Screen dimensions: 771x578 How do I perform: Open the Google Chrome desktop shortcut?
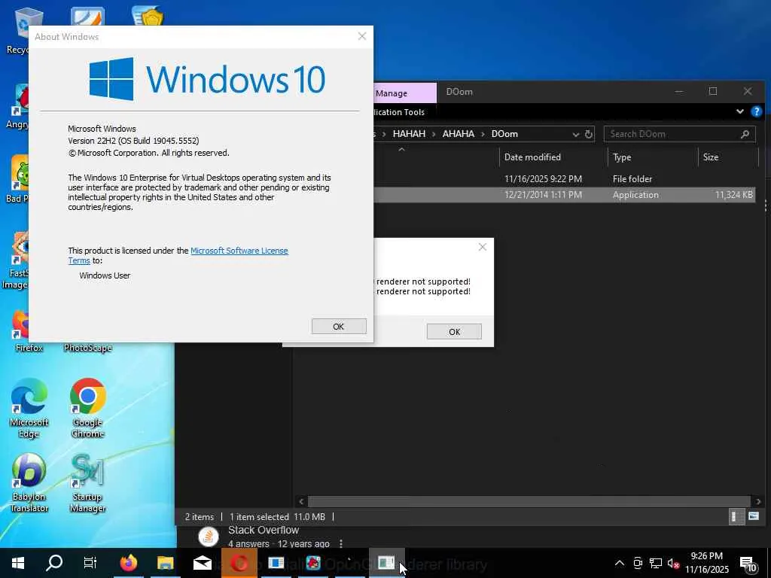[x=87, y=408]
